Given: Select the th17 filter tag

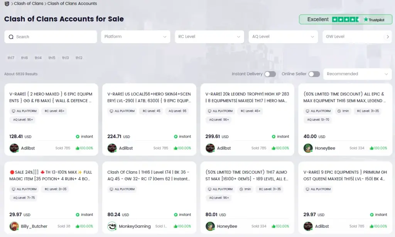Looking at the screenshot, I should tap(11, 58).
